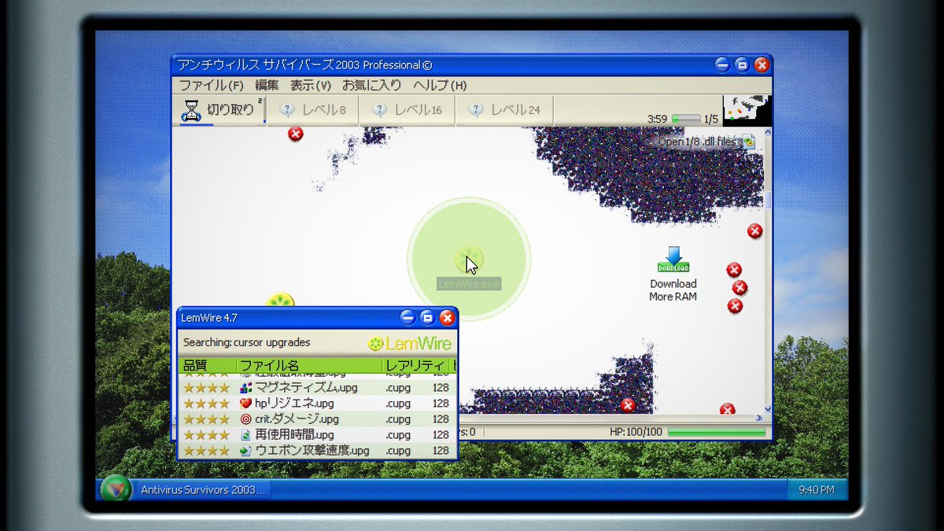Click the HP:100/100 status text
944x531 pixels.
[636, 433]
